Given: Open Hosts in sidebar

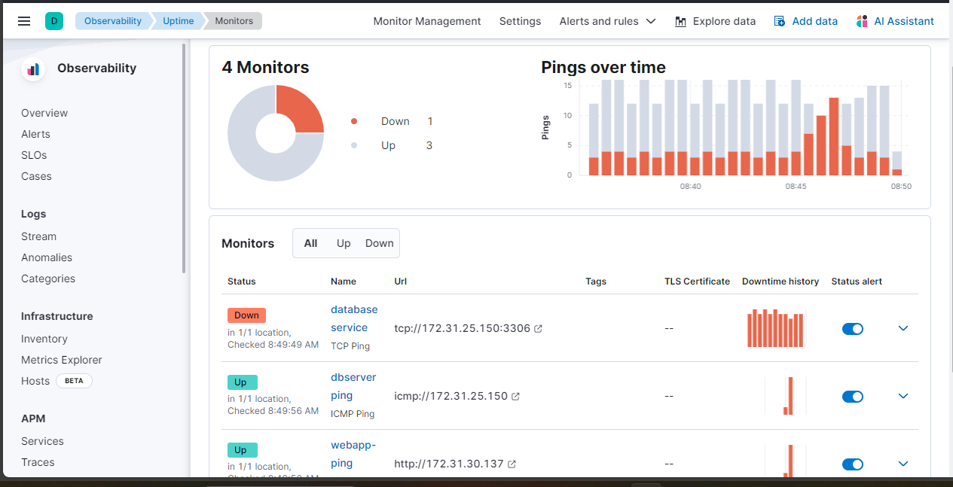Looking at the screenshot, I should coord(35,381).
